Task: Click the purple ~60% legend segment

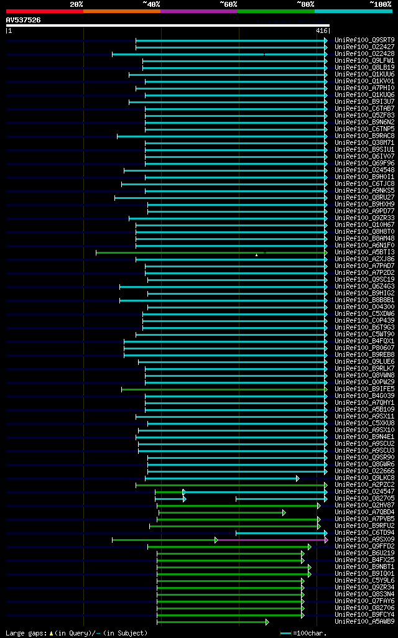Action: pos(199,11)
